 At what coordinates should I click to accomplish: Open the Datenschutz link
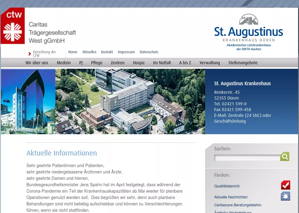pyautogui.click(x=149, y=52)
